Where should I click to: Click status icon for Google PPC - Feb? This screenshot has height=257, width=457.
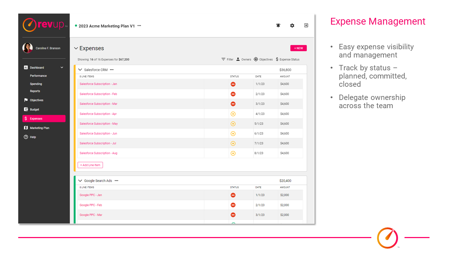233,205
